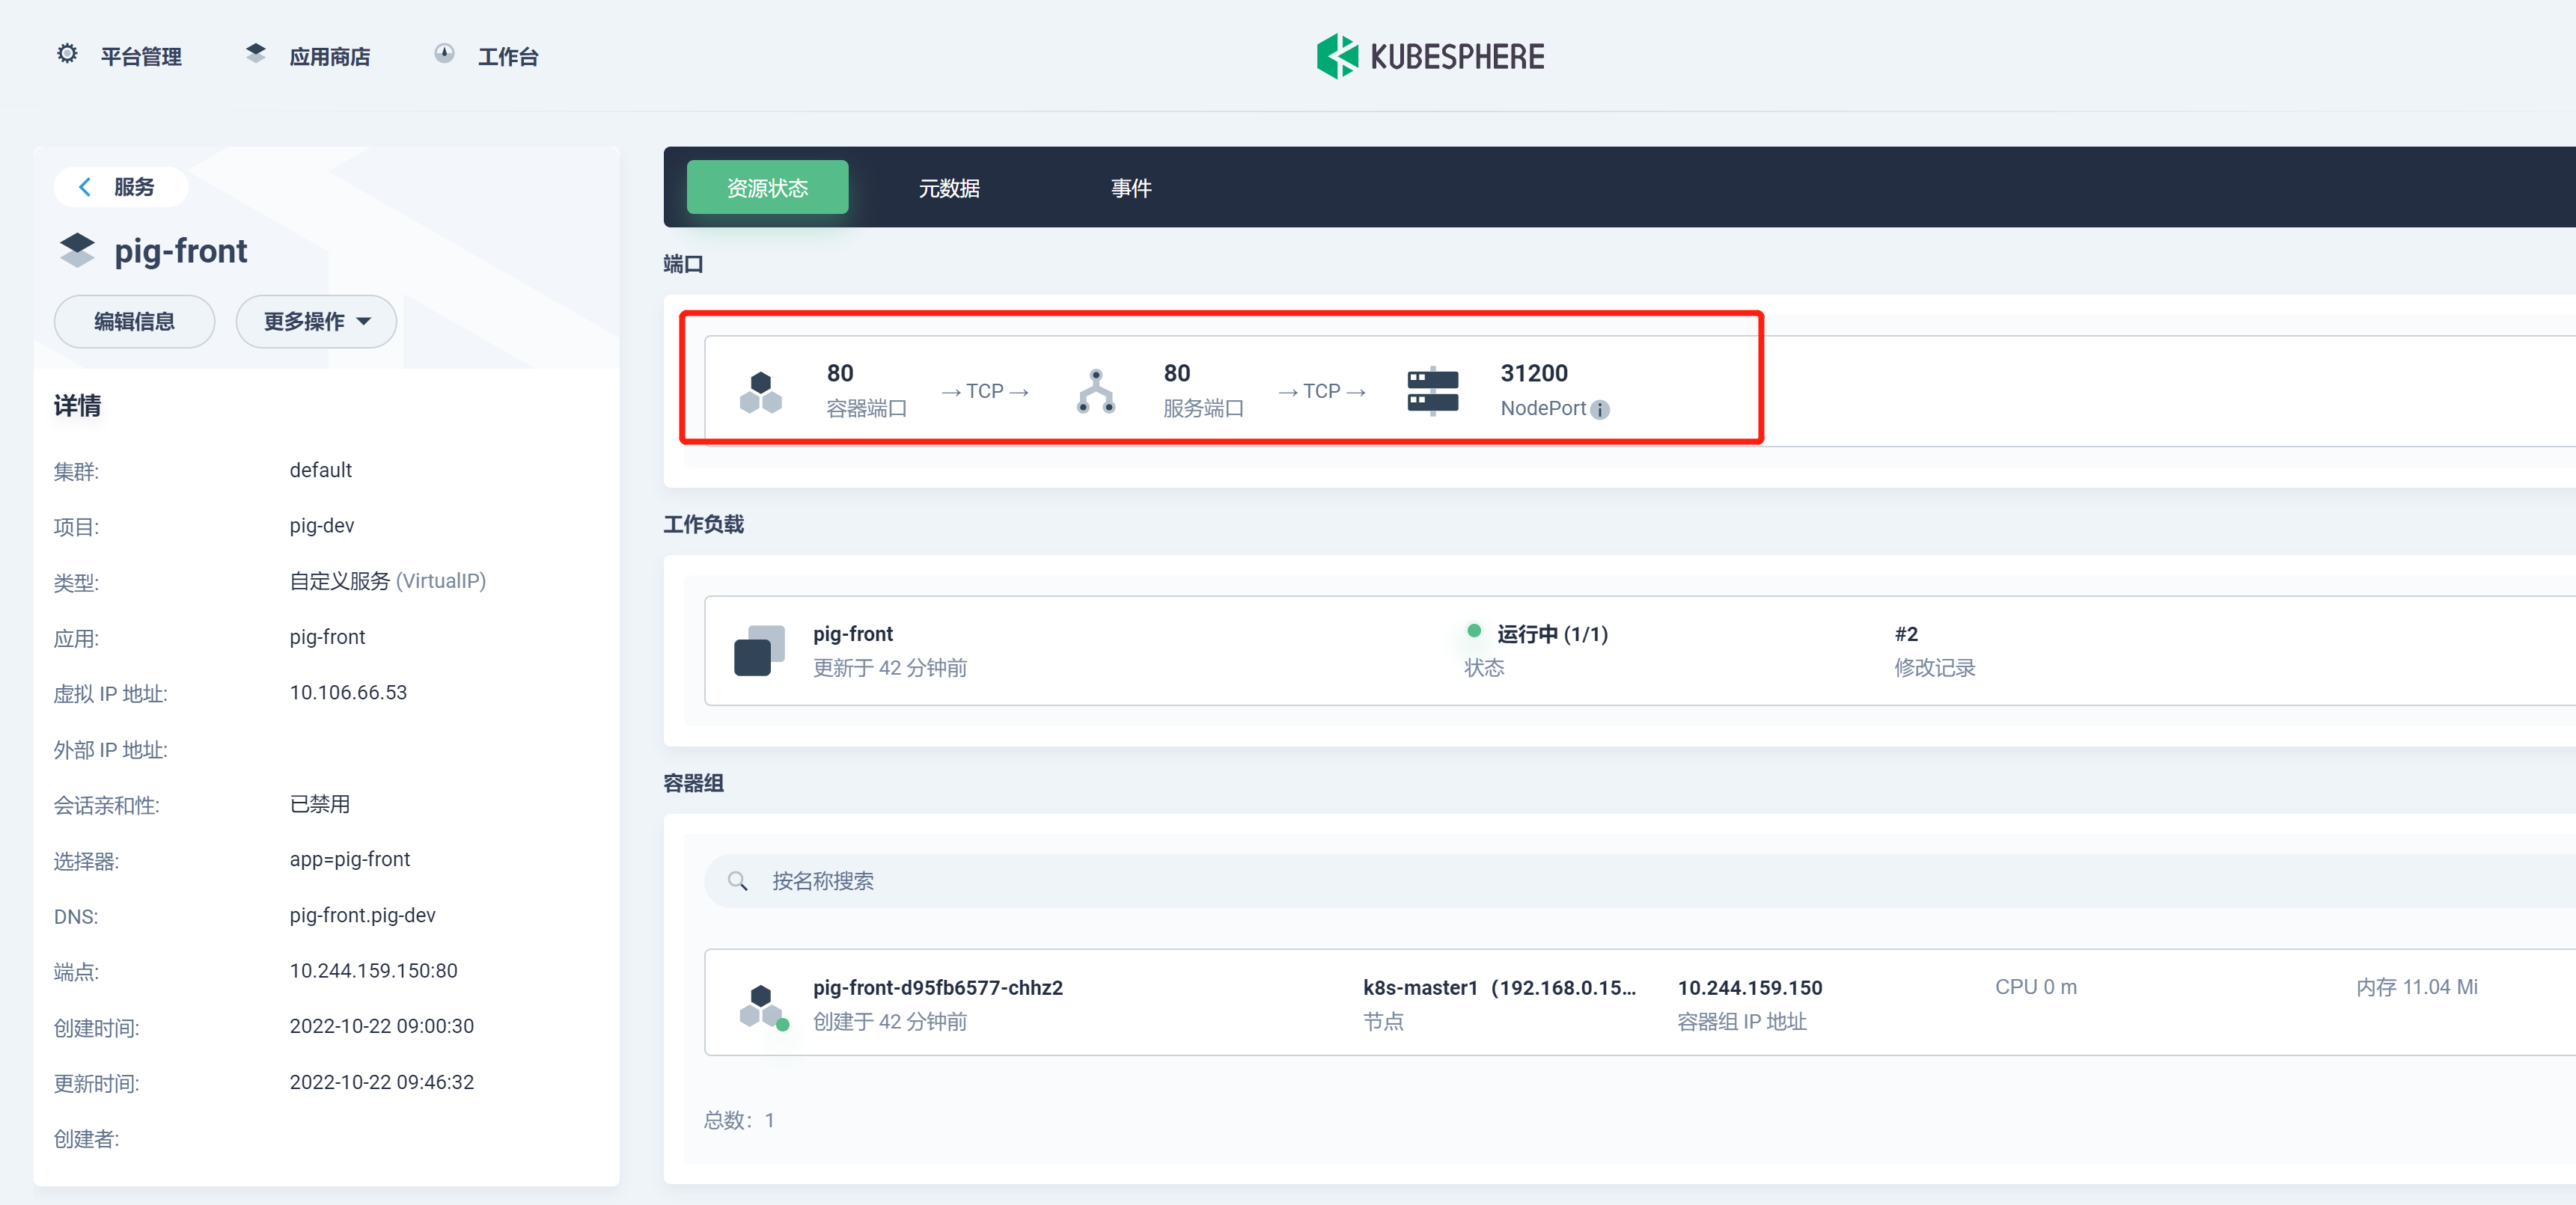2576x1205 pixels.
Task: Click the search magnifier icon
Action: click(x=737, y=881)
